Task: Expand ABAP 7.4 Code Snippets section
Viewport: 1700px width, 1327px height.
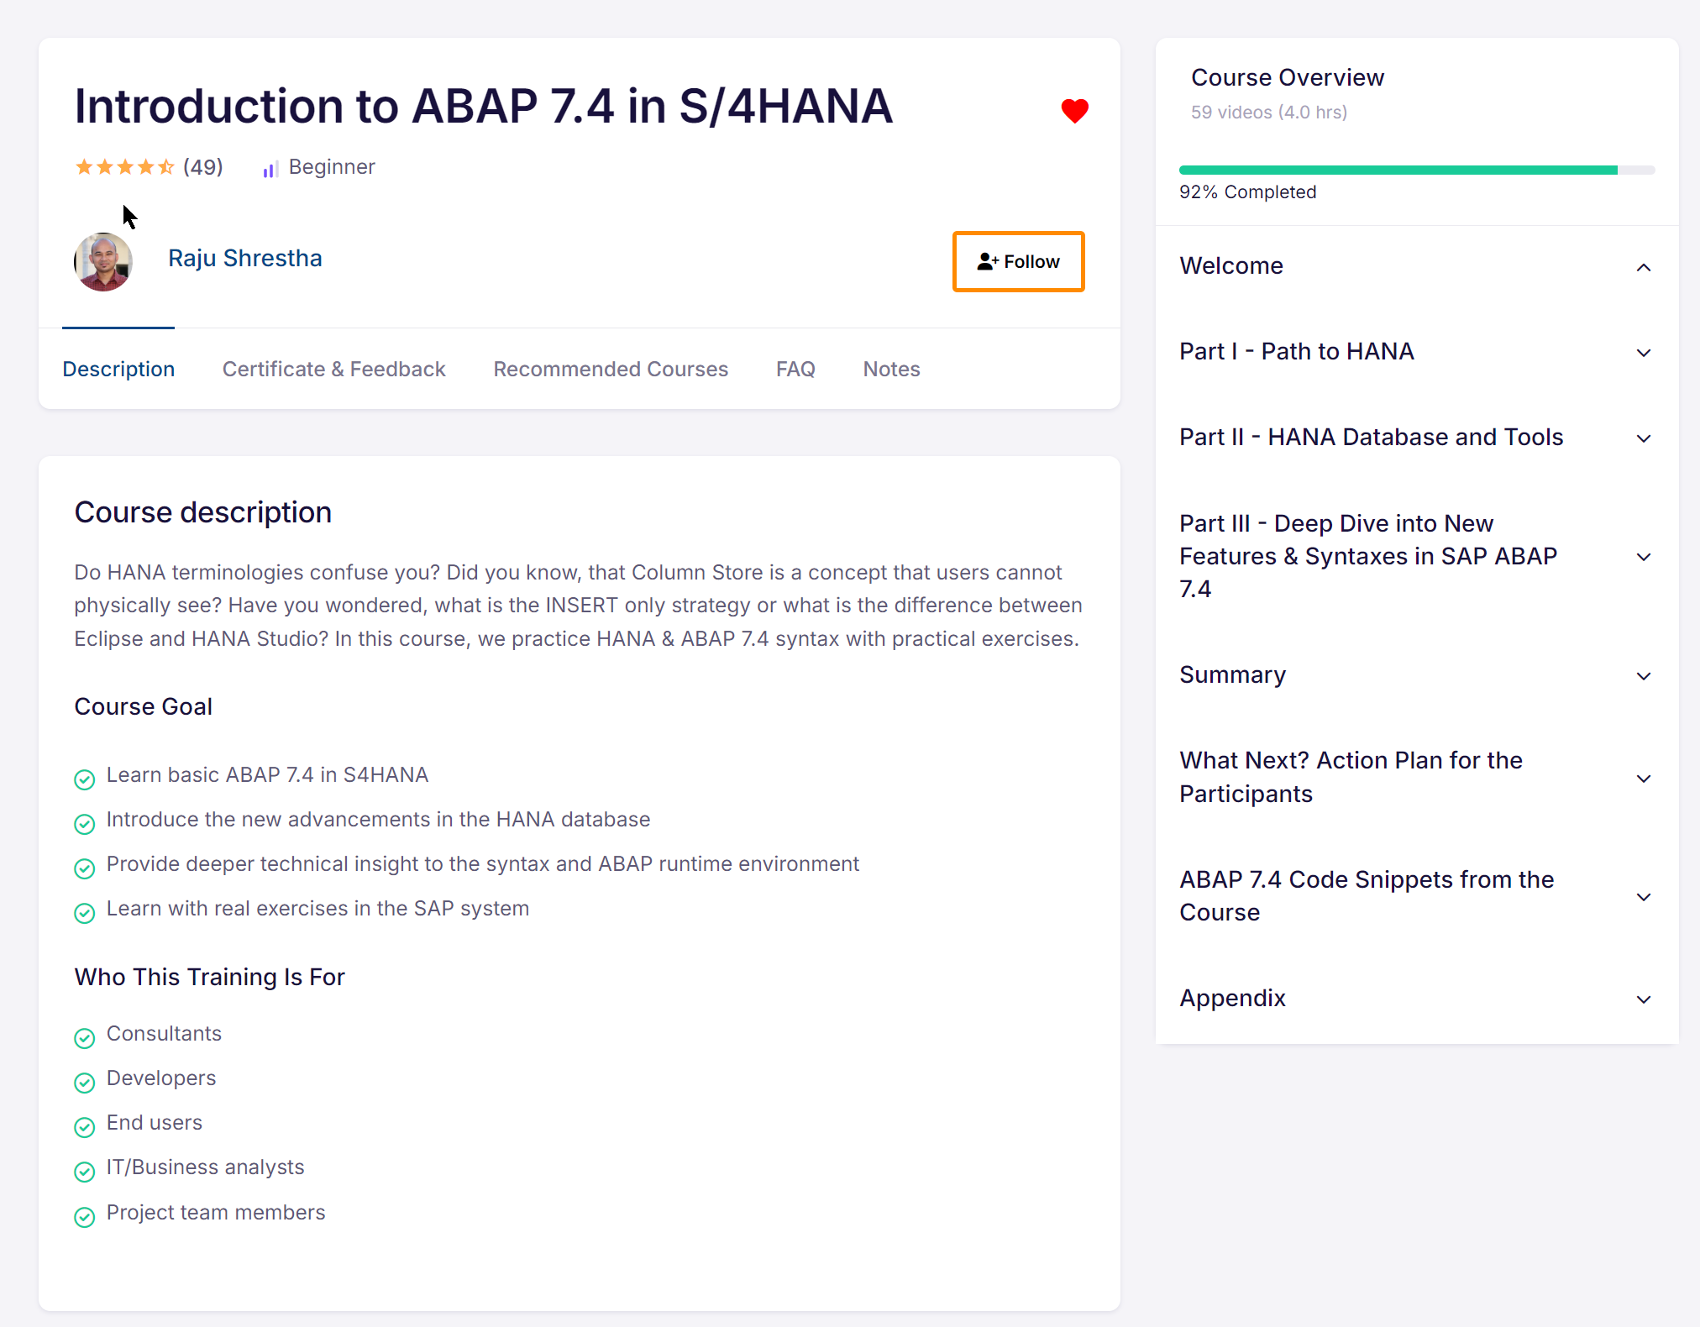Action: [1643, 897]
